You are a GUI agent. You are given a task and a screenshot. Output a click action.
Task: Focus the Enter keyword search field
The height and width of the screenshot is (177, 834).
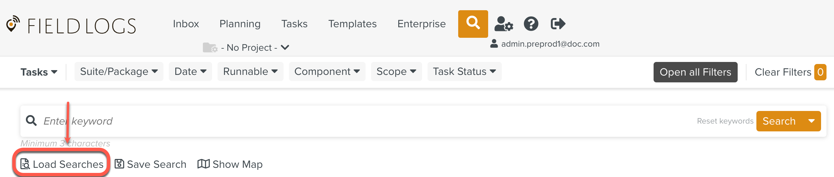[340, 121]
